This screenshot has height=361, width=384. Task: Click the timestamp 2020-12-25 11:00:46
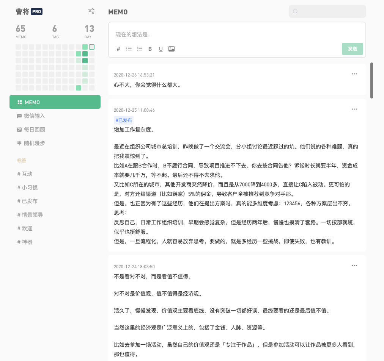point(134,110)
